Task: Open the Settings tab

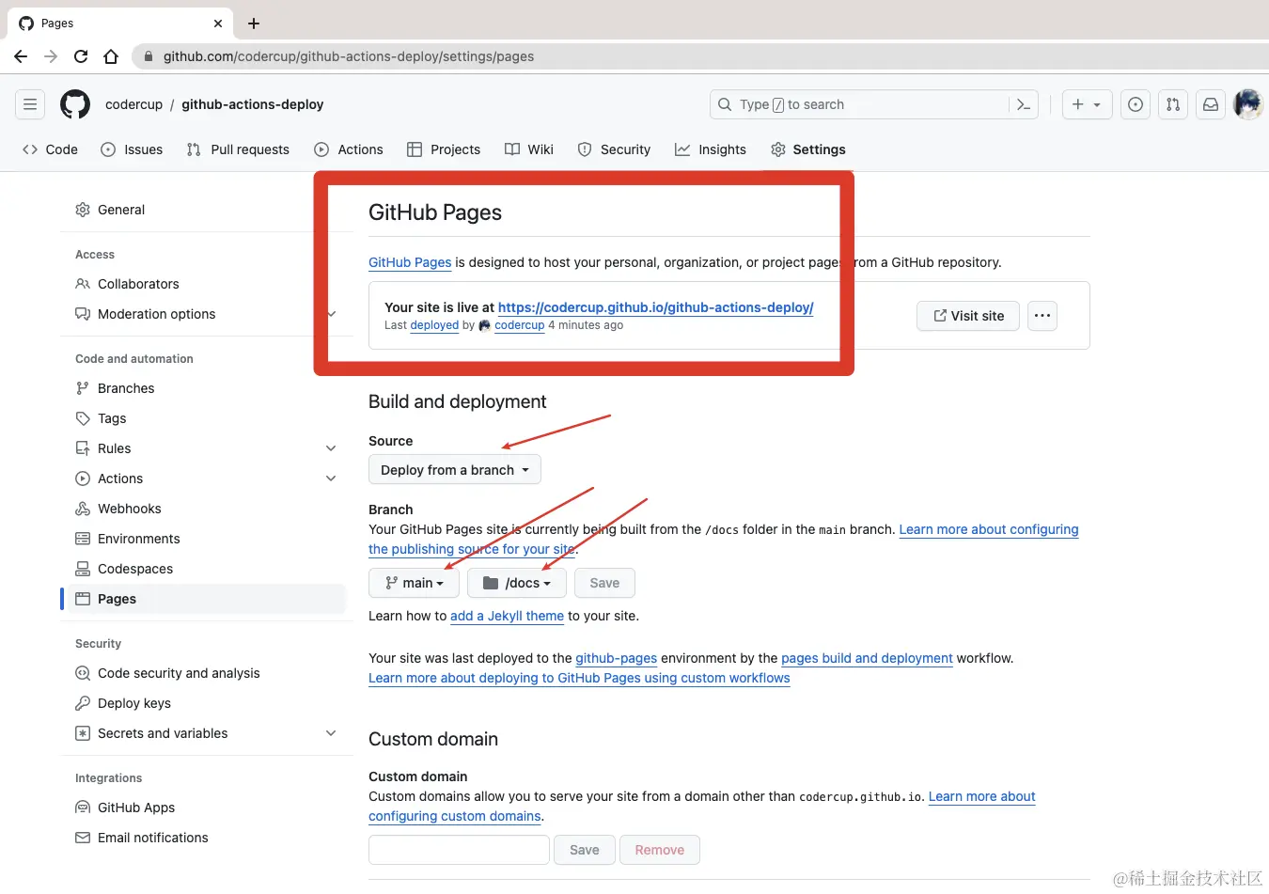Action: (x=808, y=149)
